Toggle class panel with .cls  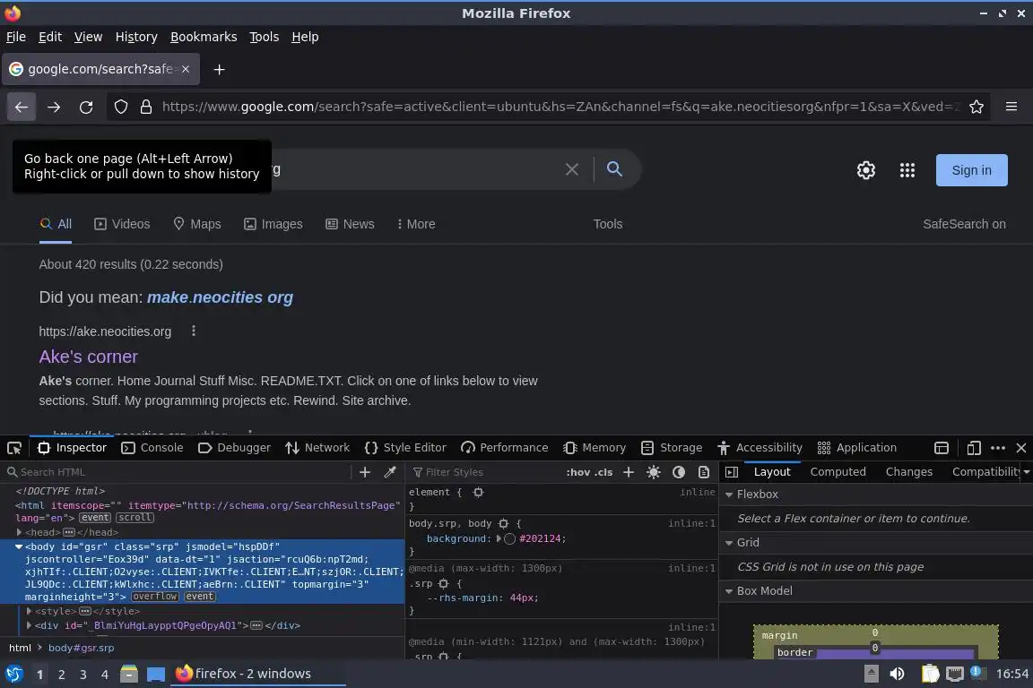pos(603,472)
